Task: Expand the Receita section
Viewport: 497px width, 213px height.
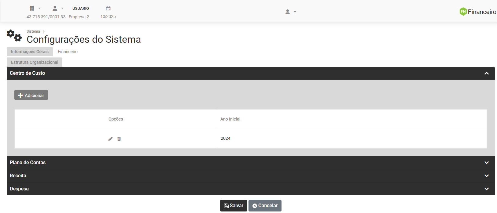Action: (x=486, y=176)
